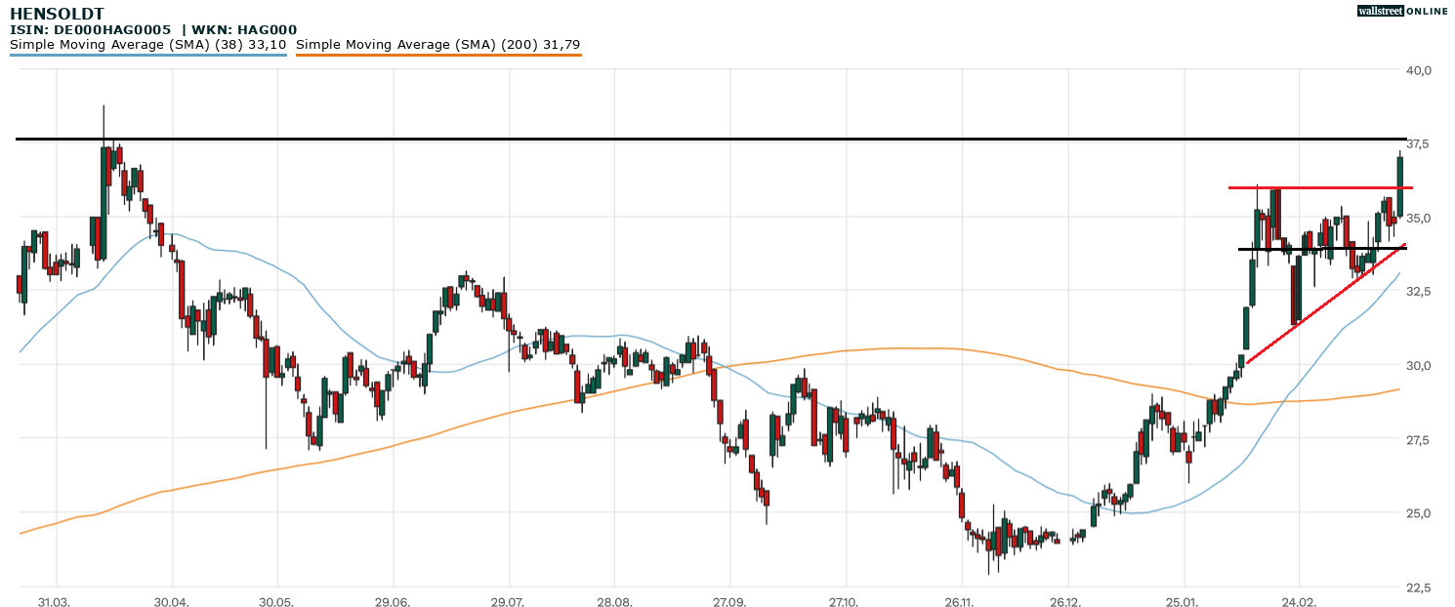The width and height of the screenshot is (1455, 607).
Task: Click the 29.06. date label
Action: pyautogui.click(x=393, y=602)
